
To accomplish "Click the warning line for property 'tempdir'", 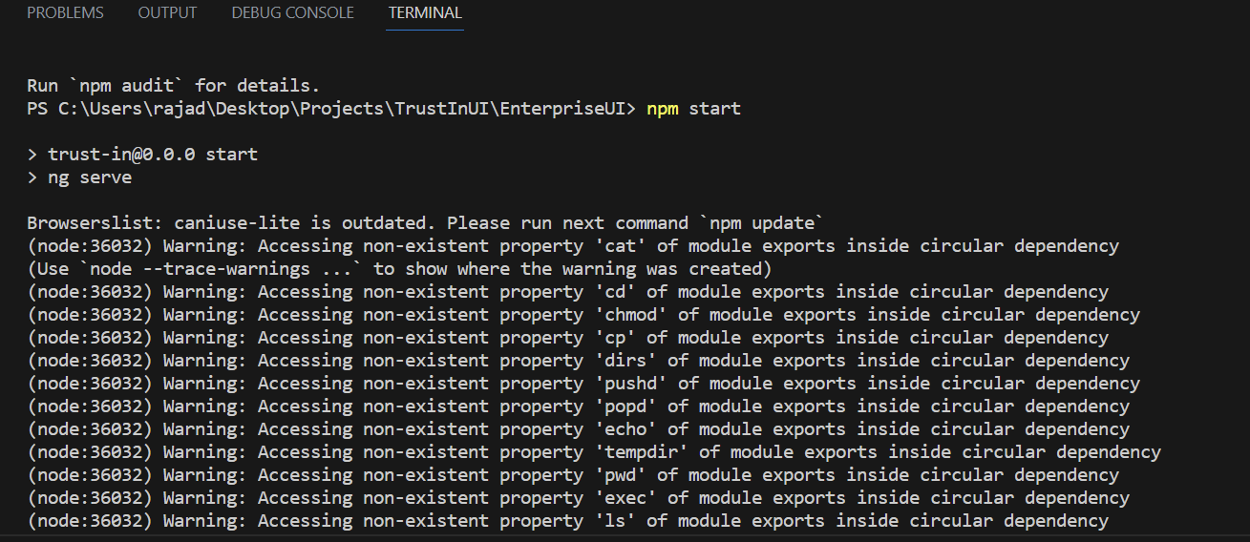I will tap(593, 452).
